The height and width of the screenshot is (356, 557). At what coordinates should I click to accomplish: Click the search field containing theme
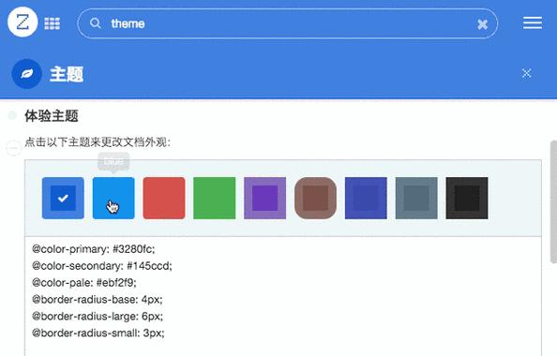tap(287, 23)
